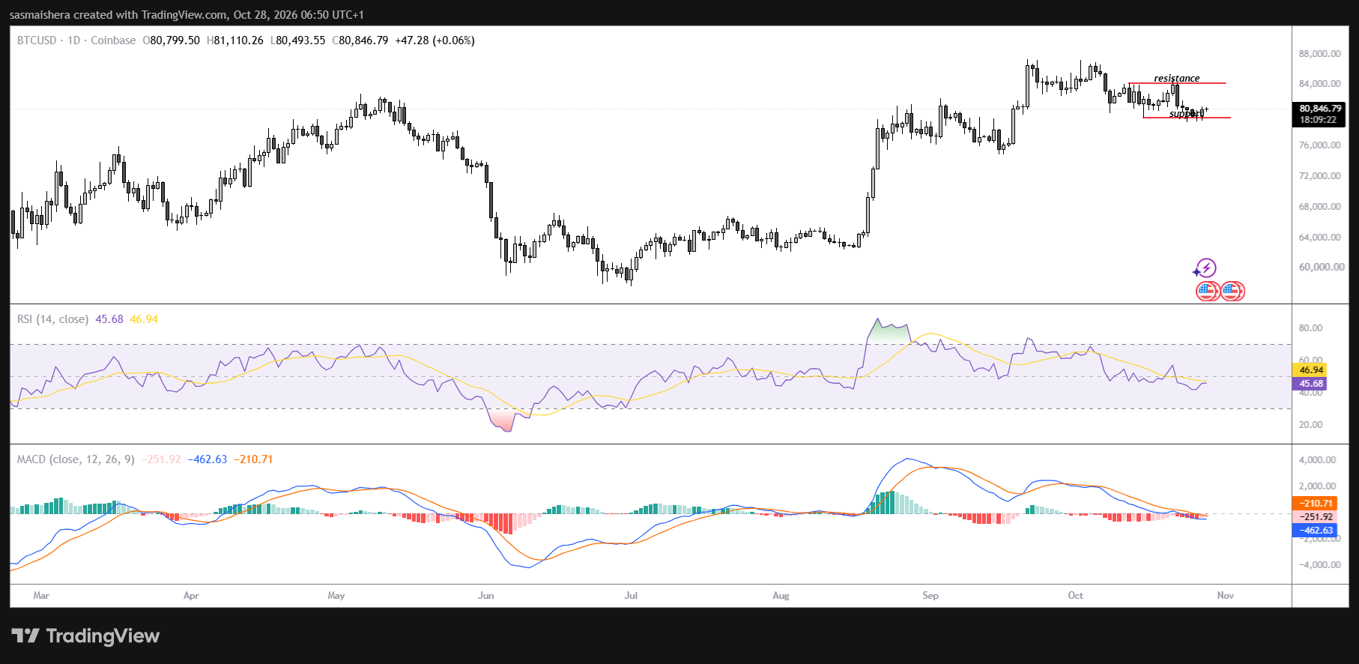Screen dimensions: 1359x664
Task: Click the Nov label on time axis
Action: coord(1226,596)
